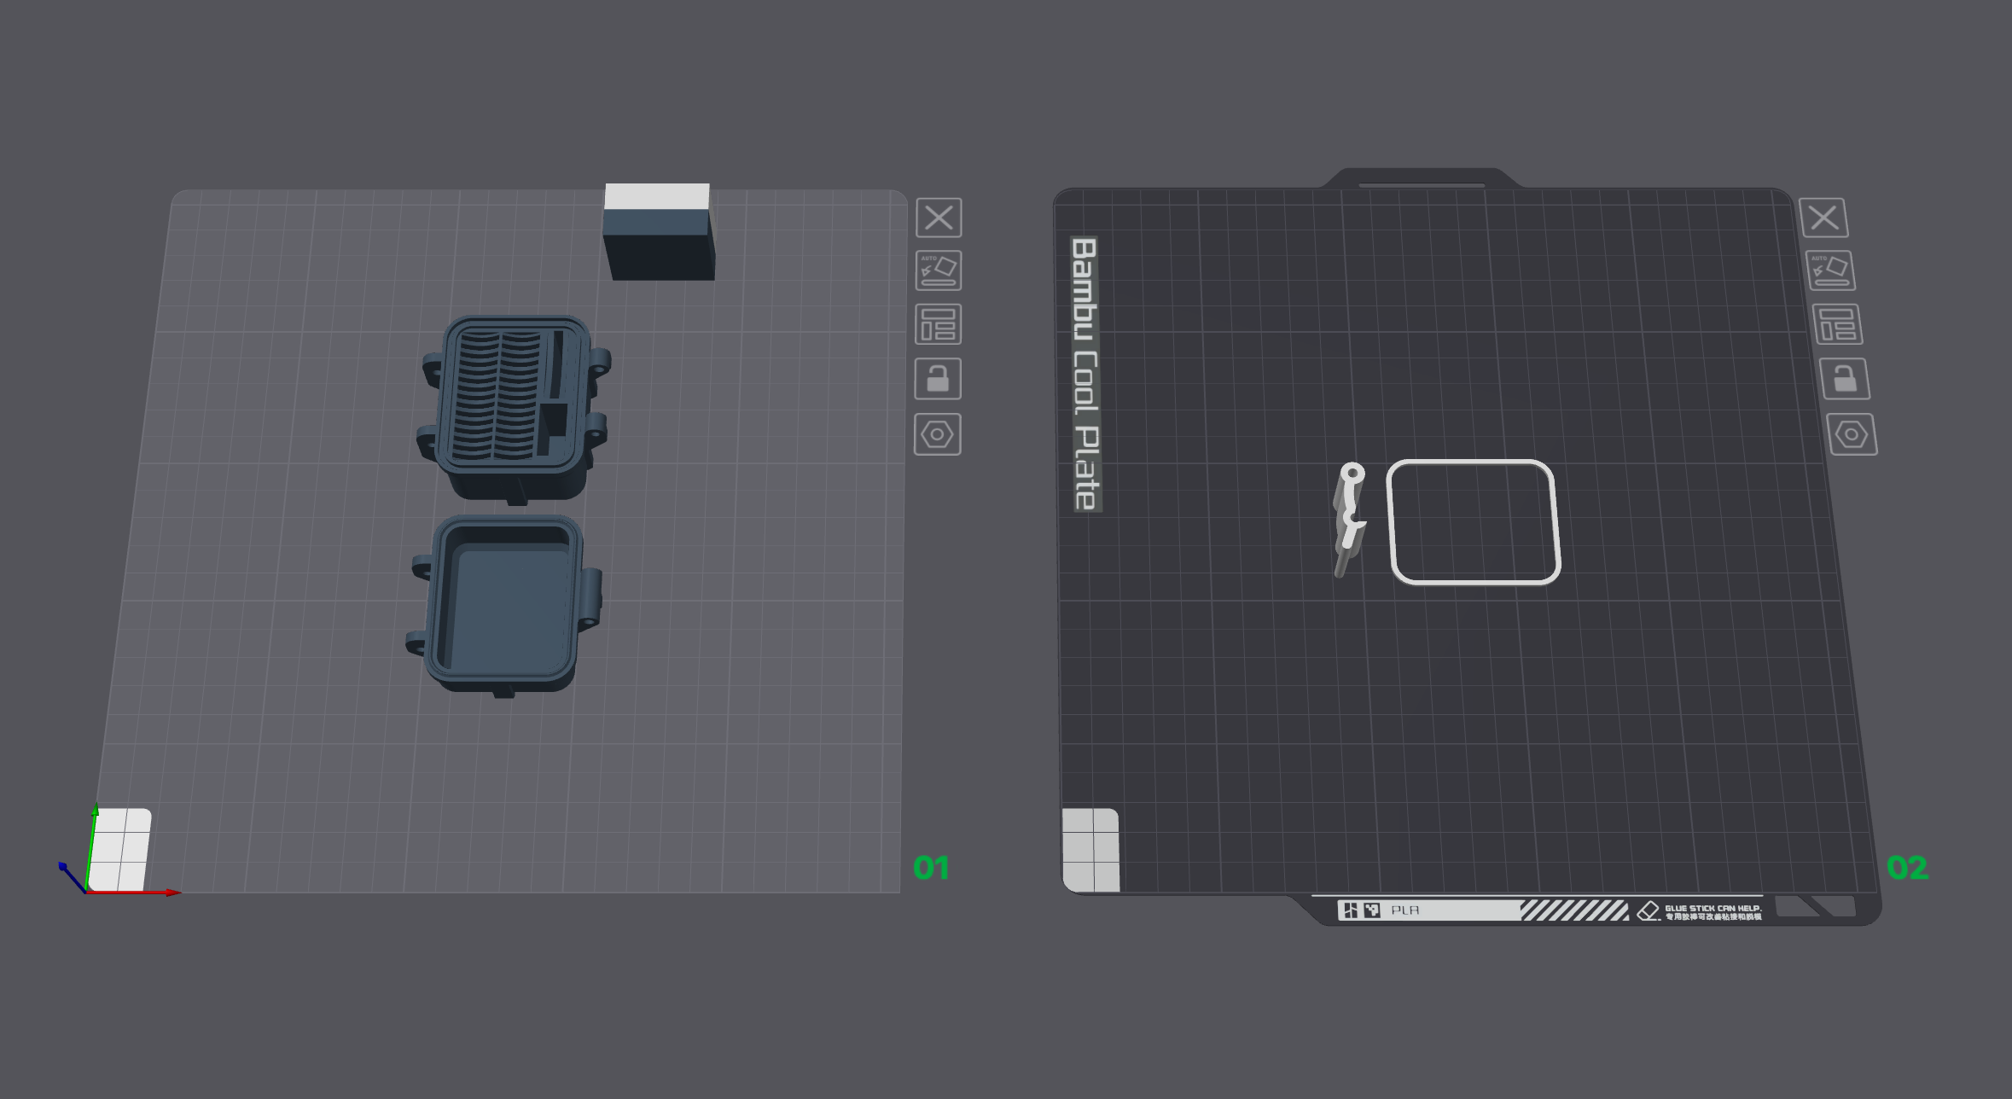Toggle the lock on plate 02
Viewport: 2012px width, 1099px height.
click(x=1845, y=379)
